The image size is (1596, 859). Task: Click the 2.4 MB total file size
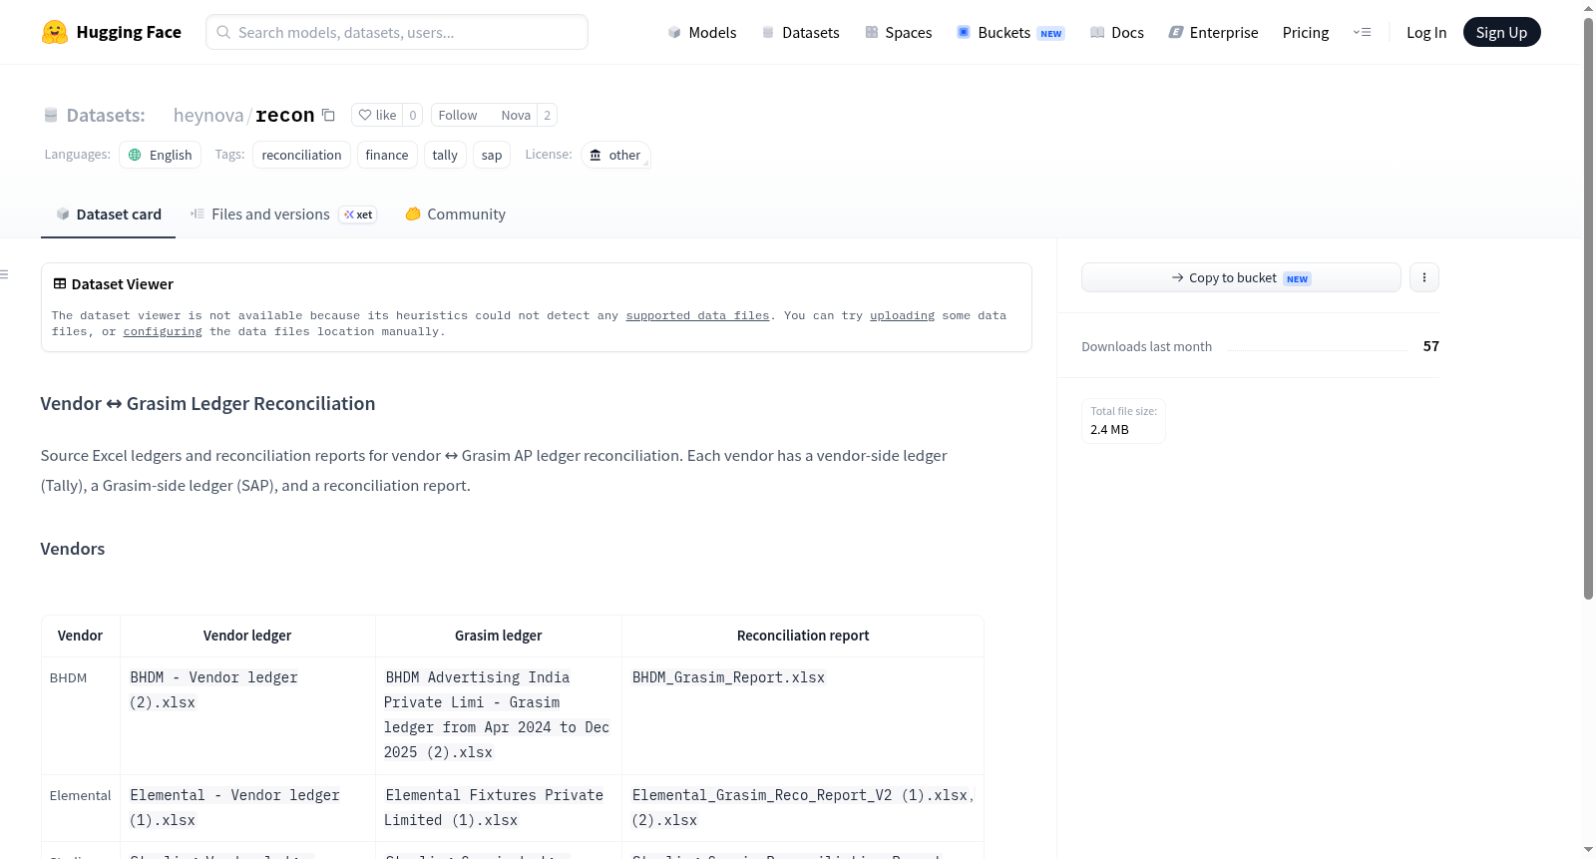click(x=1109, y=430)
